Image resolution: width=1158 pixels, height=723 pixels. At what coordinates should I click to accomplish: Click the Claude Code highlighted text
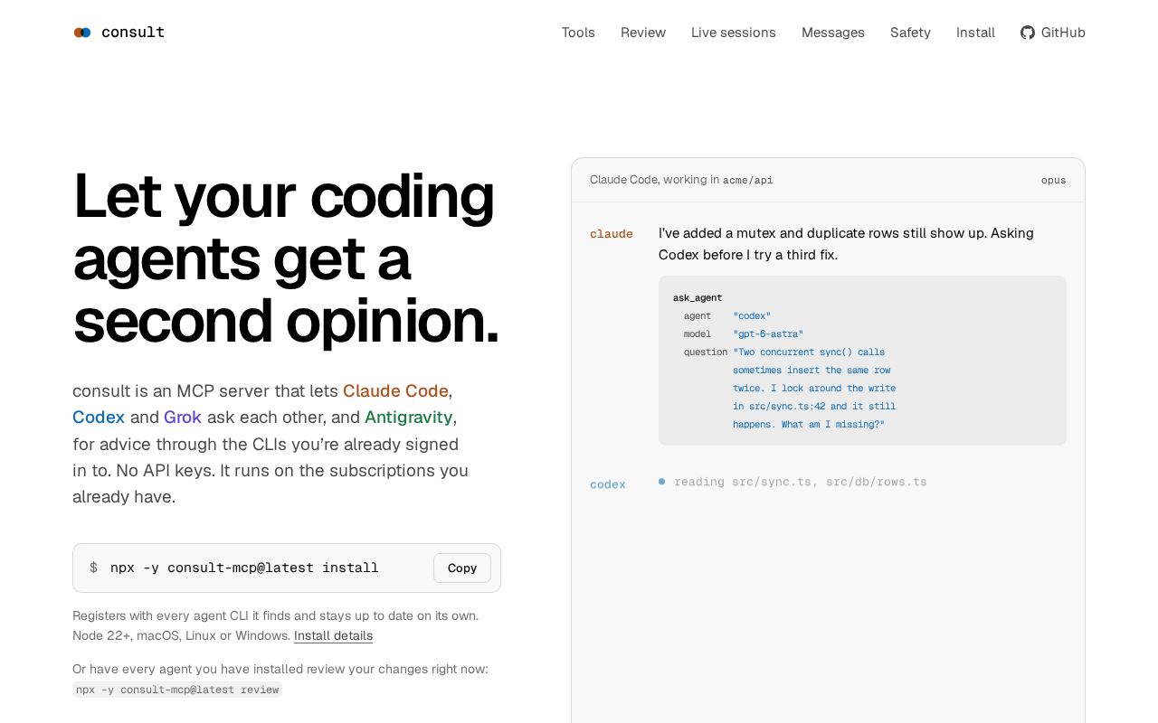tap(395, 390)
